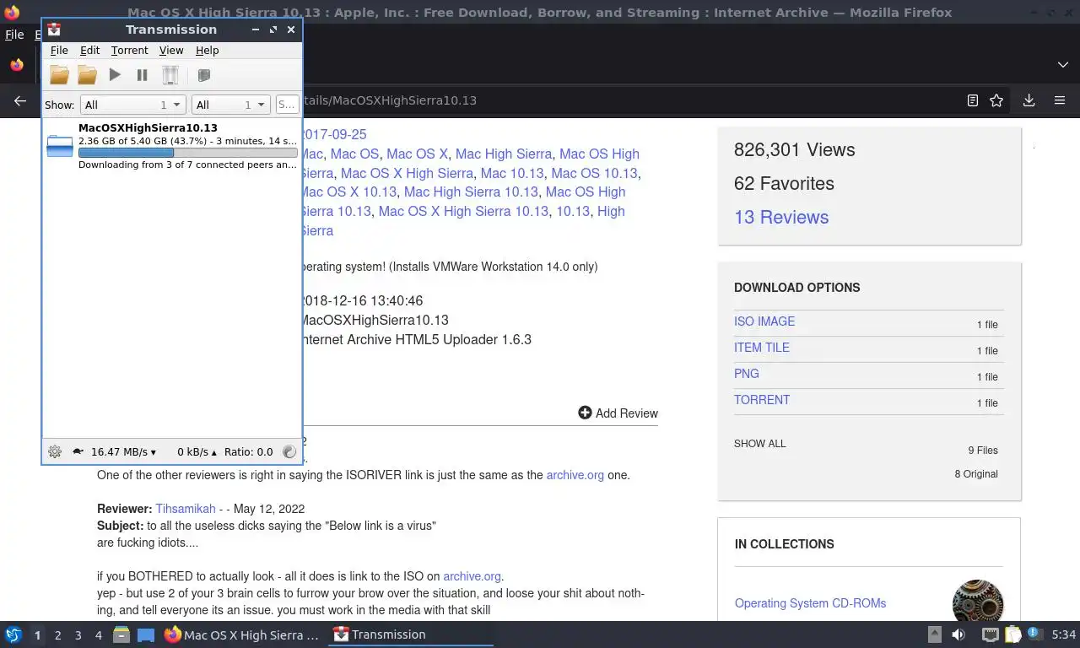
Task: Click 62 Favorites text
Action: (784, 183)
